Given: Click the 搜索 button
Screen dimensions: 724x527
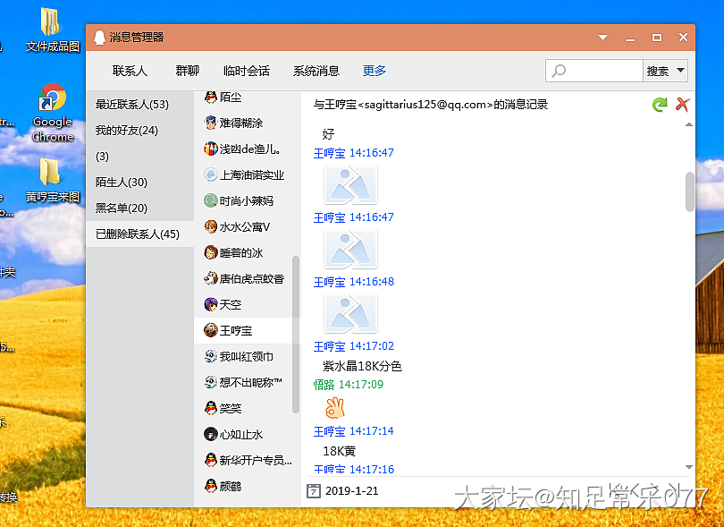Looking at the screenshot, I should [x=657, y=71].
